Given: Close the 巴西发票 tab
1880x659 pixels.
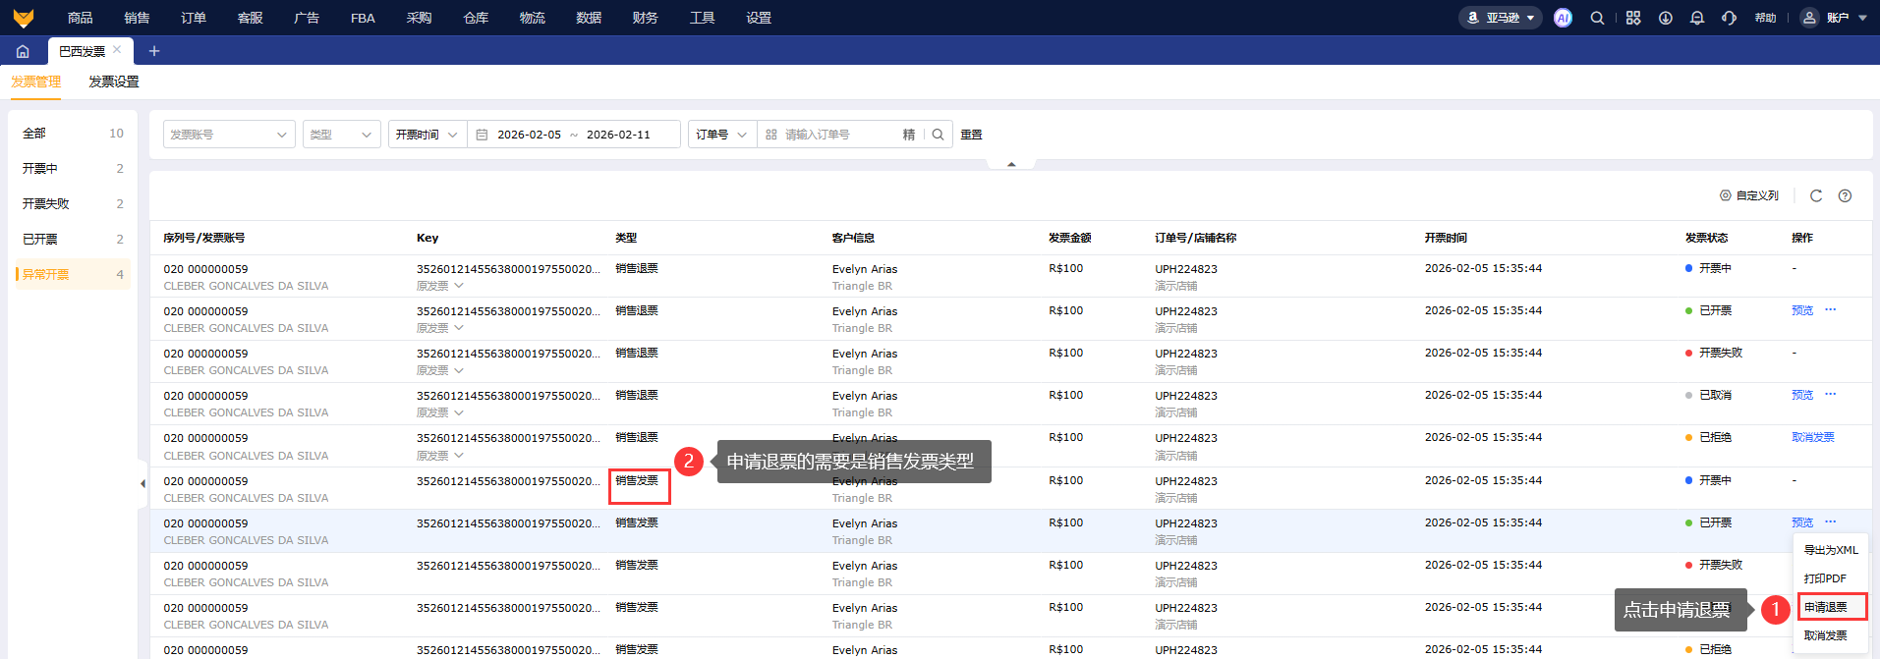Looking at the screenshot, I should point(117,49).
